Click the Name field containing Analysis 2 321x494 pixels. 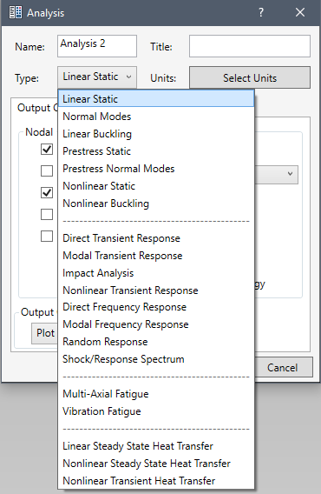tap(97, 46)
